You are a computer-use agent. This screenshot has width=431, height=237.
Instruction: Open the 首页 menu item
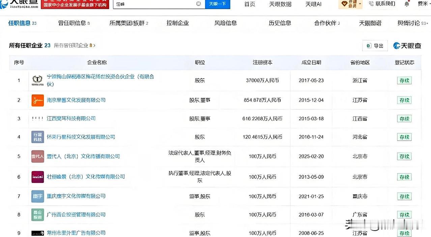click(250, 4)
